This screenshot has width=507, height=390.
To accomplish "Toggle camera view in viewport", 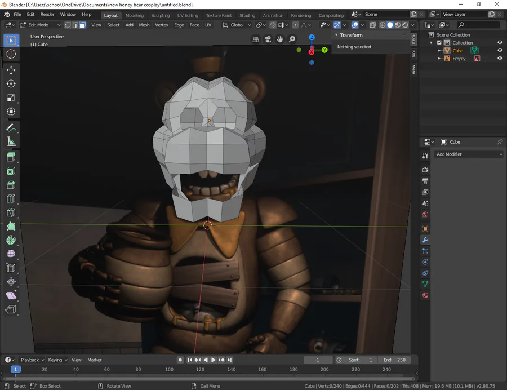I will pos(268,39).
